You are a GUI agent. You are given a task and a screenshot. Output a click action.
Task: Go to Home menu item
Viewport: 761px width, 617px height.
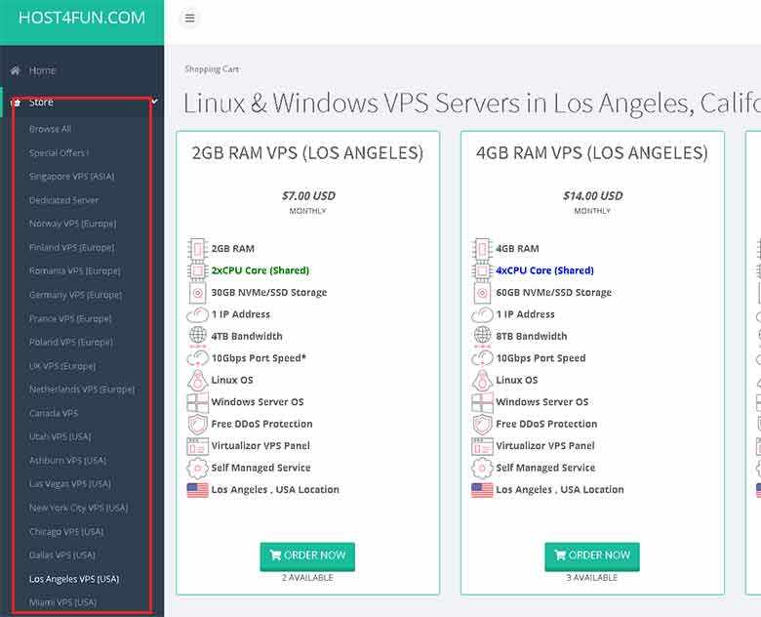pyautogui.click(x=42, y=70)
